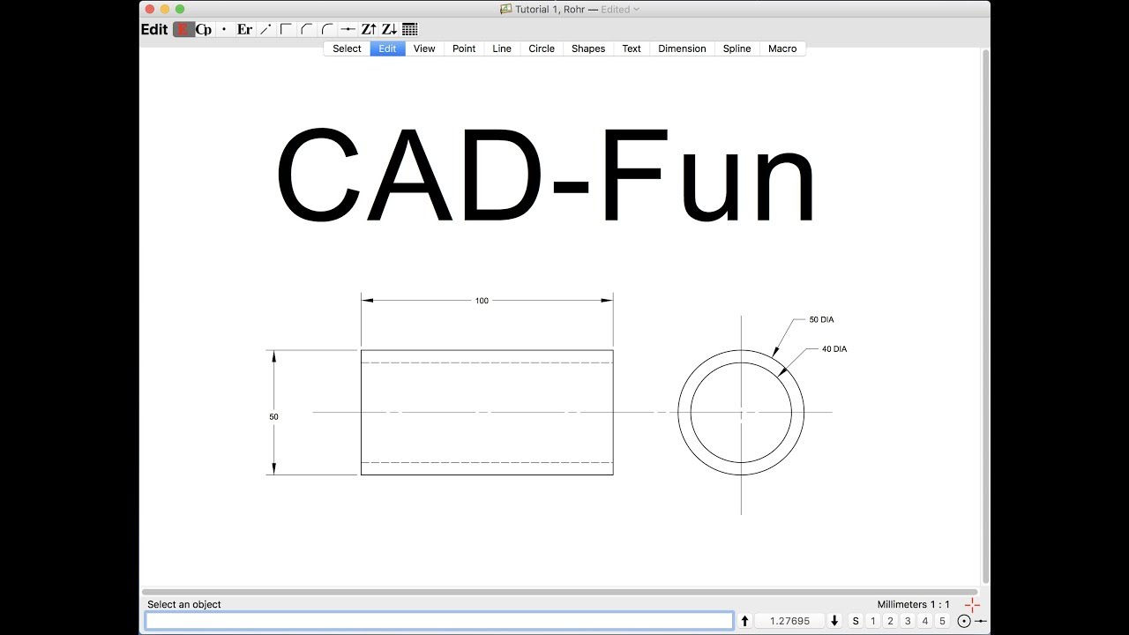Open the Macro tab
Screen dimensions: 1129x635
(782, 49)
